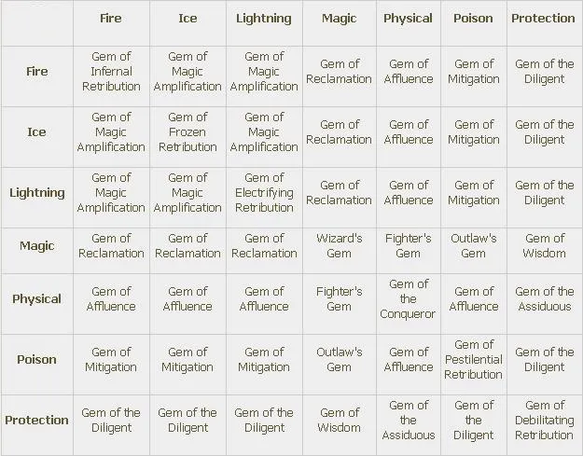Viewport: 583px width, 456px height.
Task: Click the Gem of Frozen Retribution cell
Action: coord(187,132)
